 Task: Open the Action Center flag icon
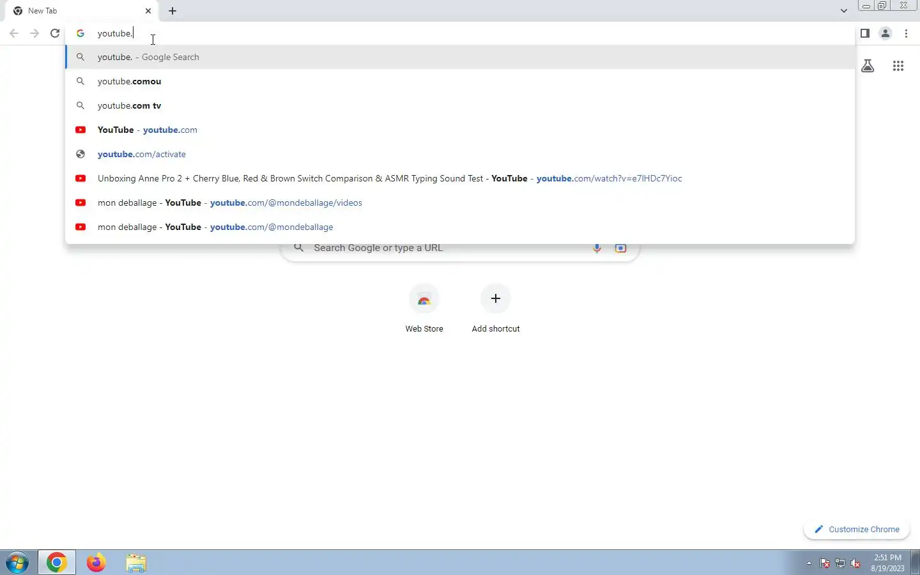pyautogui.click(x=825, y=563)
